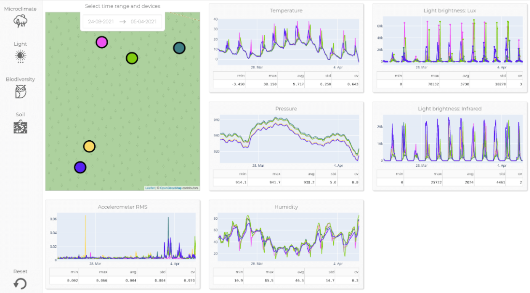Click the yellow spike in Accelerometer RMS chart

pos(86,236)
